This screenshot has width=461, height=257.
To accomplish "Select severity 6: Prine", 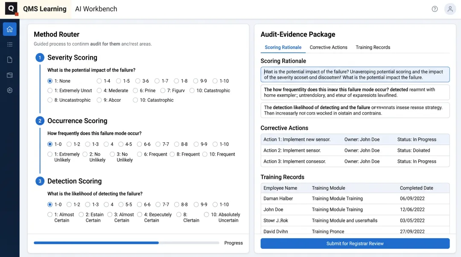I will click(135, 90).
